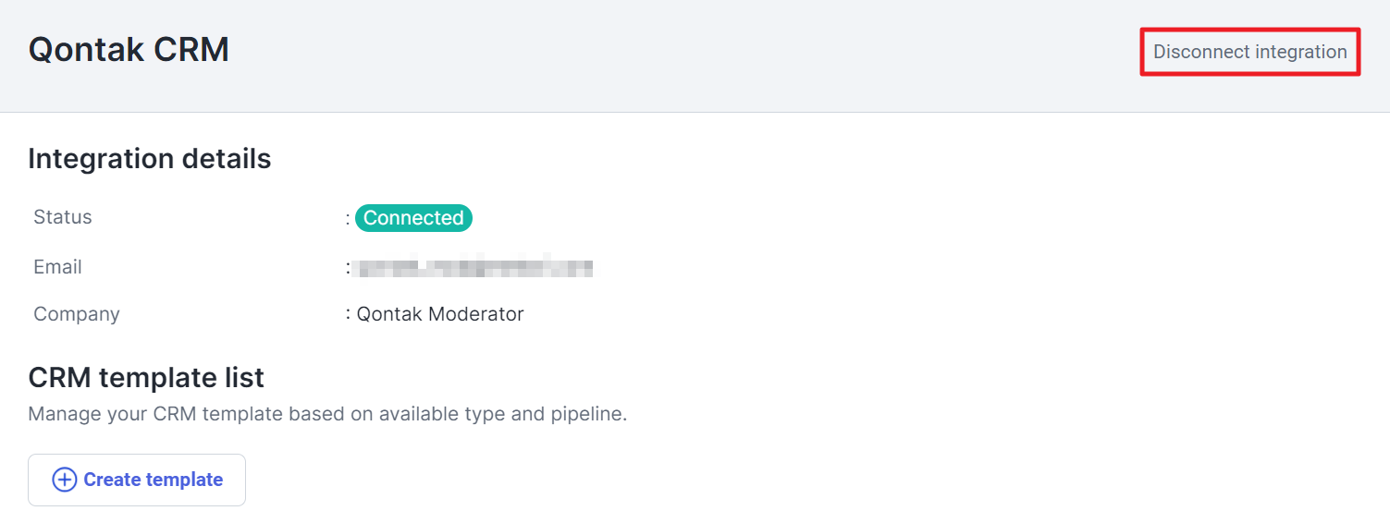Click the Qontak CRM page title
Image resolution: width=1390 pixels, height=523 pixels.
pyautogui.click(x=129, y=49)
